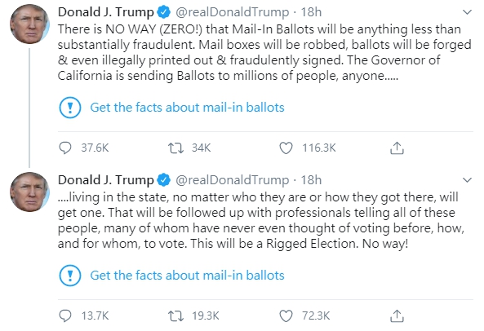The image size is (484, 331).
Task: Retweet the first tweet showing 34K retweets
Action: tap(175, 148)
